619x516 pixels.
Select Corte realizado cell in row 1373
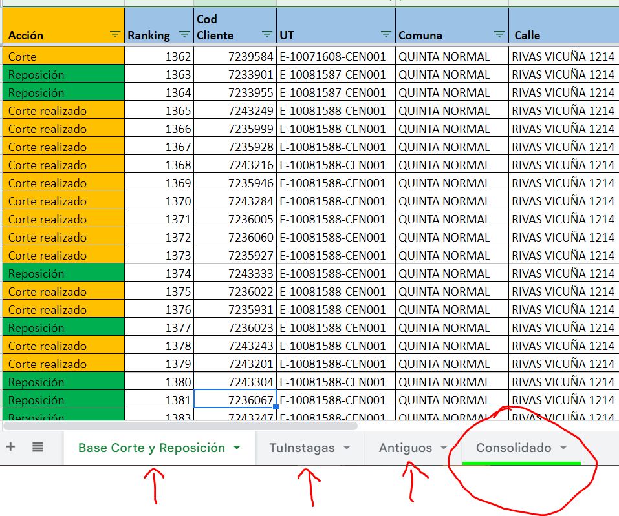[x=63, y=256]
